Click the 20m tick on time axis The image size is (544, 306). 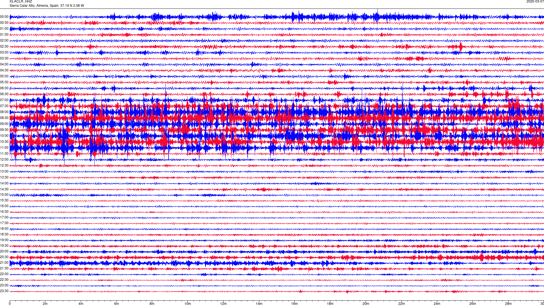[366, 304]
